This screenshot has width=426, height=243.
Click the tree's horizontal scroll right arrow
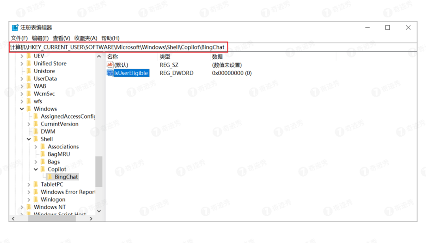click(x=91, y=219)
